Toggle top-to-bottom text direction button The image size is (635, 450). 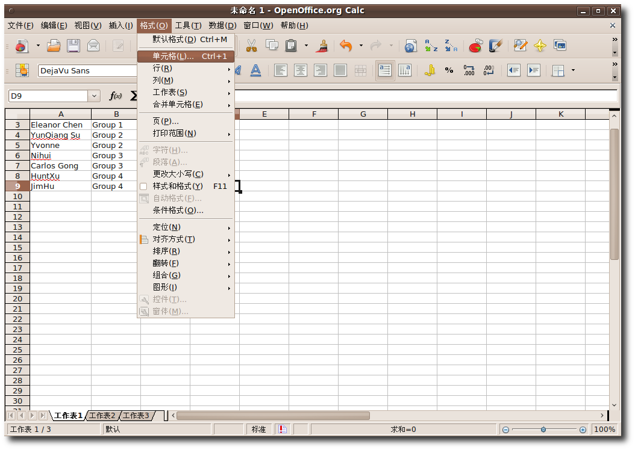[x=405, y=70]
